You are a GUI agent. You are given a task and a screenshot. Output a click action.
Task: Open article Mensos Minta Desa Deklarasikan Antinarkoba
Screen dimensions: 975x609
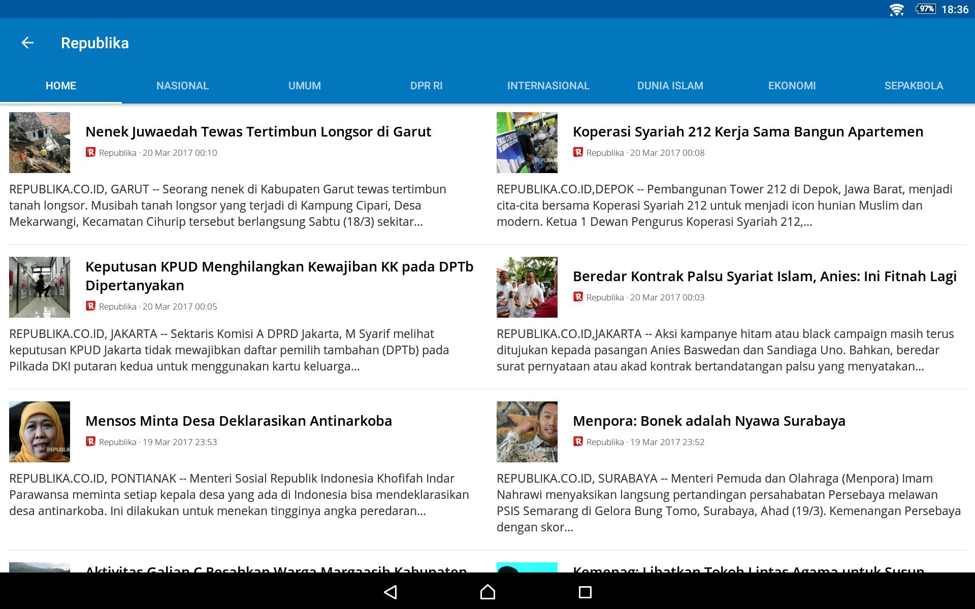point(239,421)
